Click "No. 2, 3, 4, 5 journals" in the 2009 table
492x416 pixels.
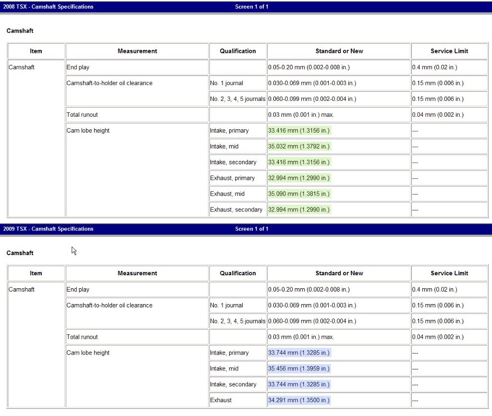(x=237, y=321)
